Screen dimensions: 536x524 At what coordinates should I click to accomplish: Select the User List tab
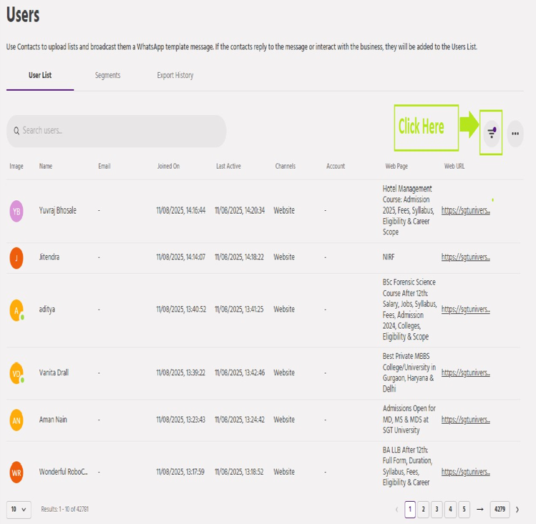(x=39, y=76)
